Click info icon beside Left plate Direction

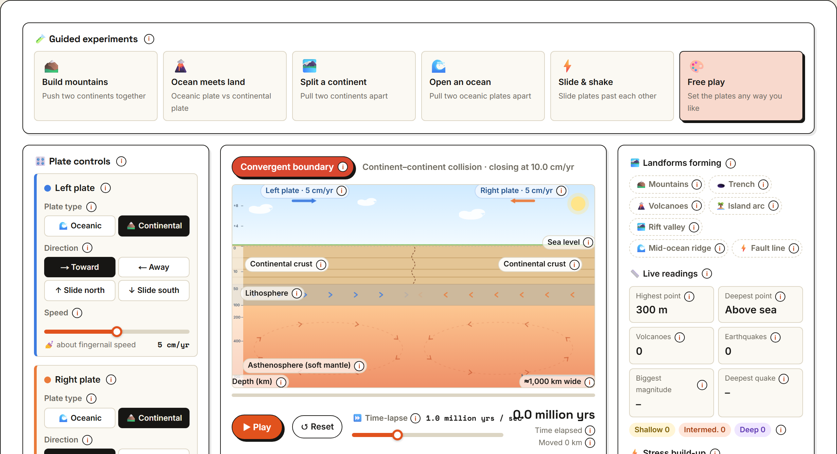pos(87,248)
